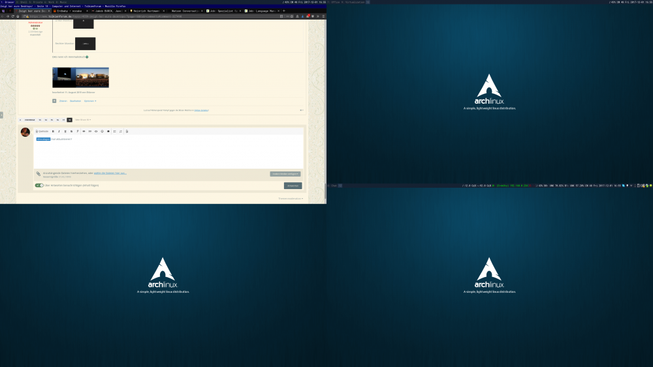Insert a bulleted list in the editor
The height and width of the screenshot is (367, 653).
point(114,131)
